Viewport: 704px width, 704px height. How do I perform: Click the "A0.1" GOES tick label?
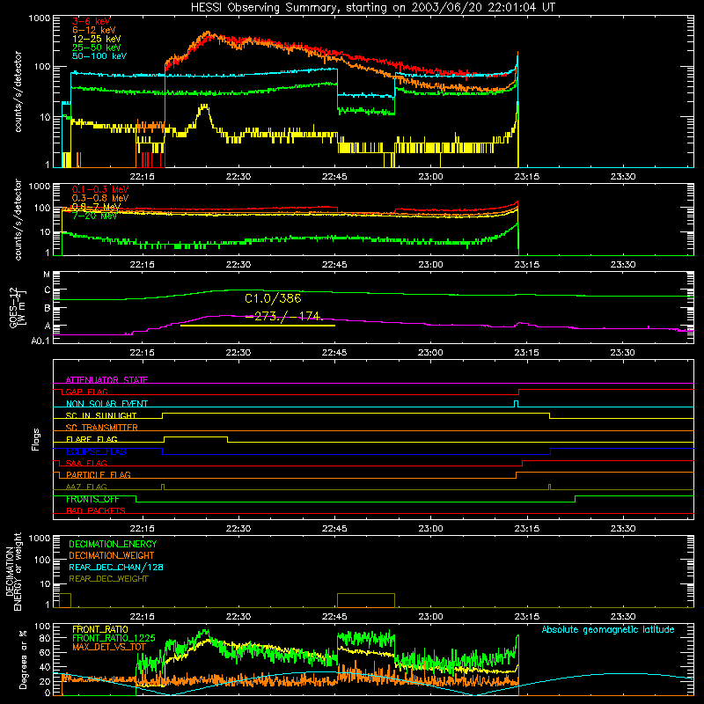pyautogui.click(x=40, y=341)
